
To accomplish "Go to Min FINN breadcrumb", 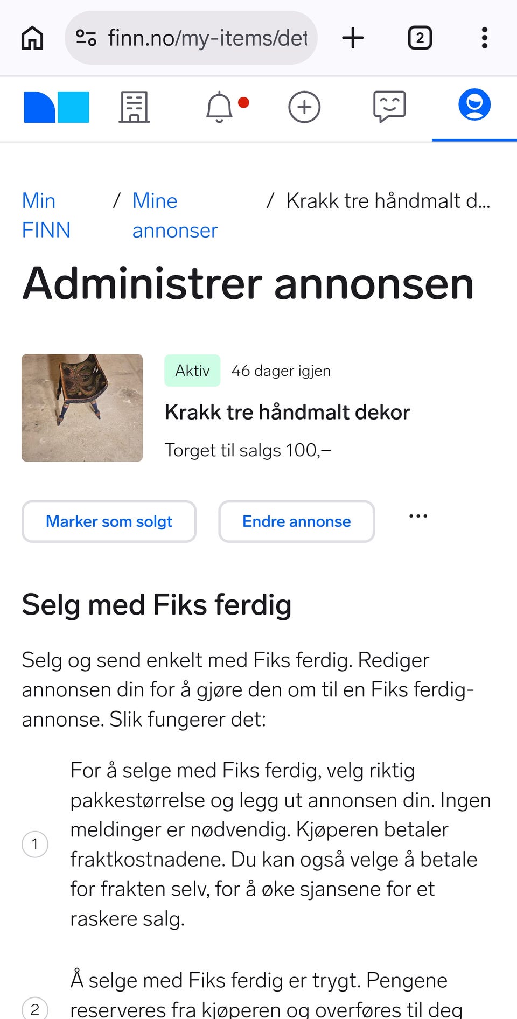I will point(46,215).
